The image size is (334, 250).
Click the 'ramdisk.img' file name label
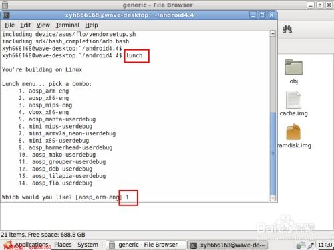click(294, 145)
